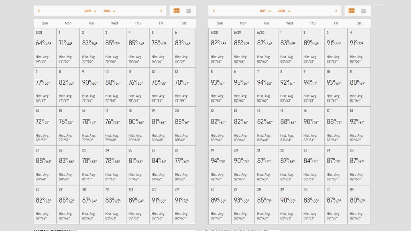Open the JULY month dropdown

[x=265, y=11]
